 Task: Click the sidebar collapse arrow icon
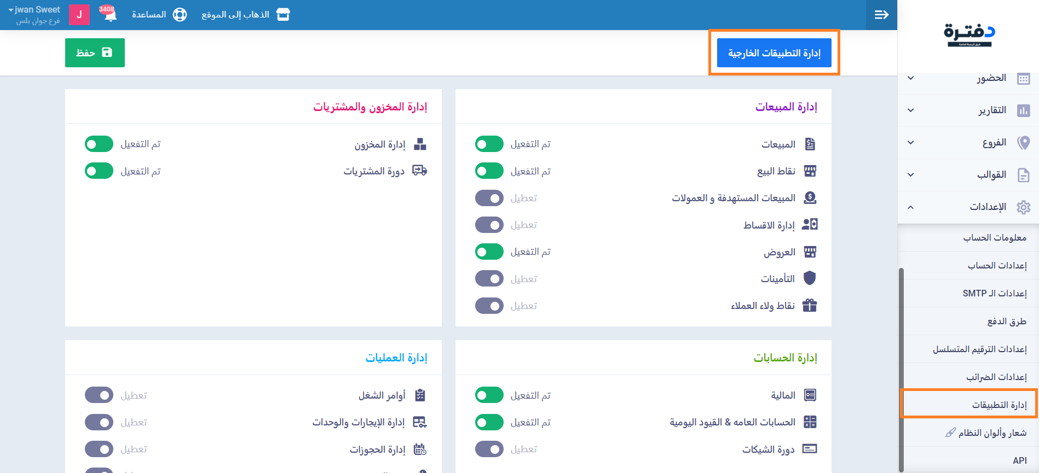[881, 15]
